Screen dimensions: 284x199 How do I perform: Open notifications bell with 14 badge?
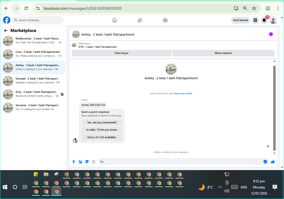coord(264,20)
